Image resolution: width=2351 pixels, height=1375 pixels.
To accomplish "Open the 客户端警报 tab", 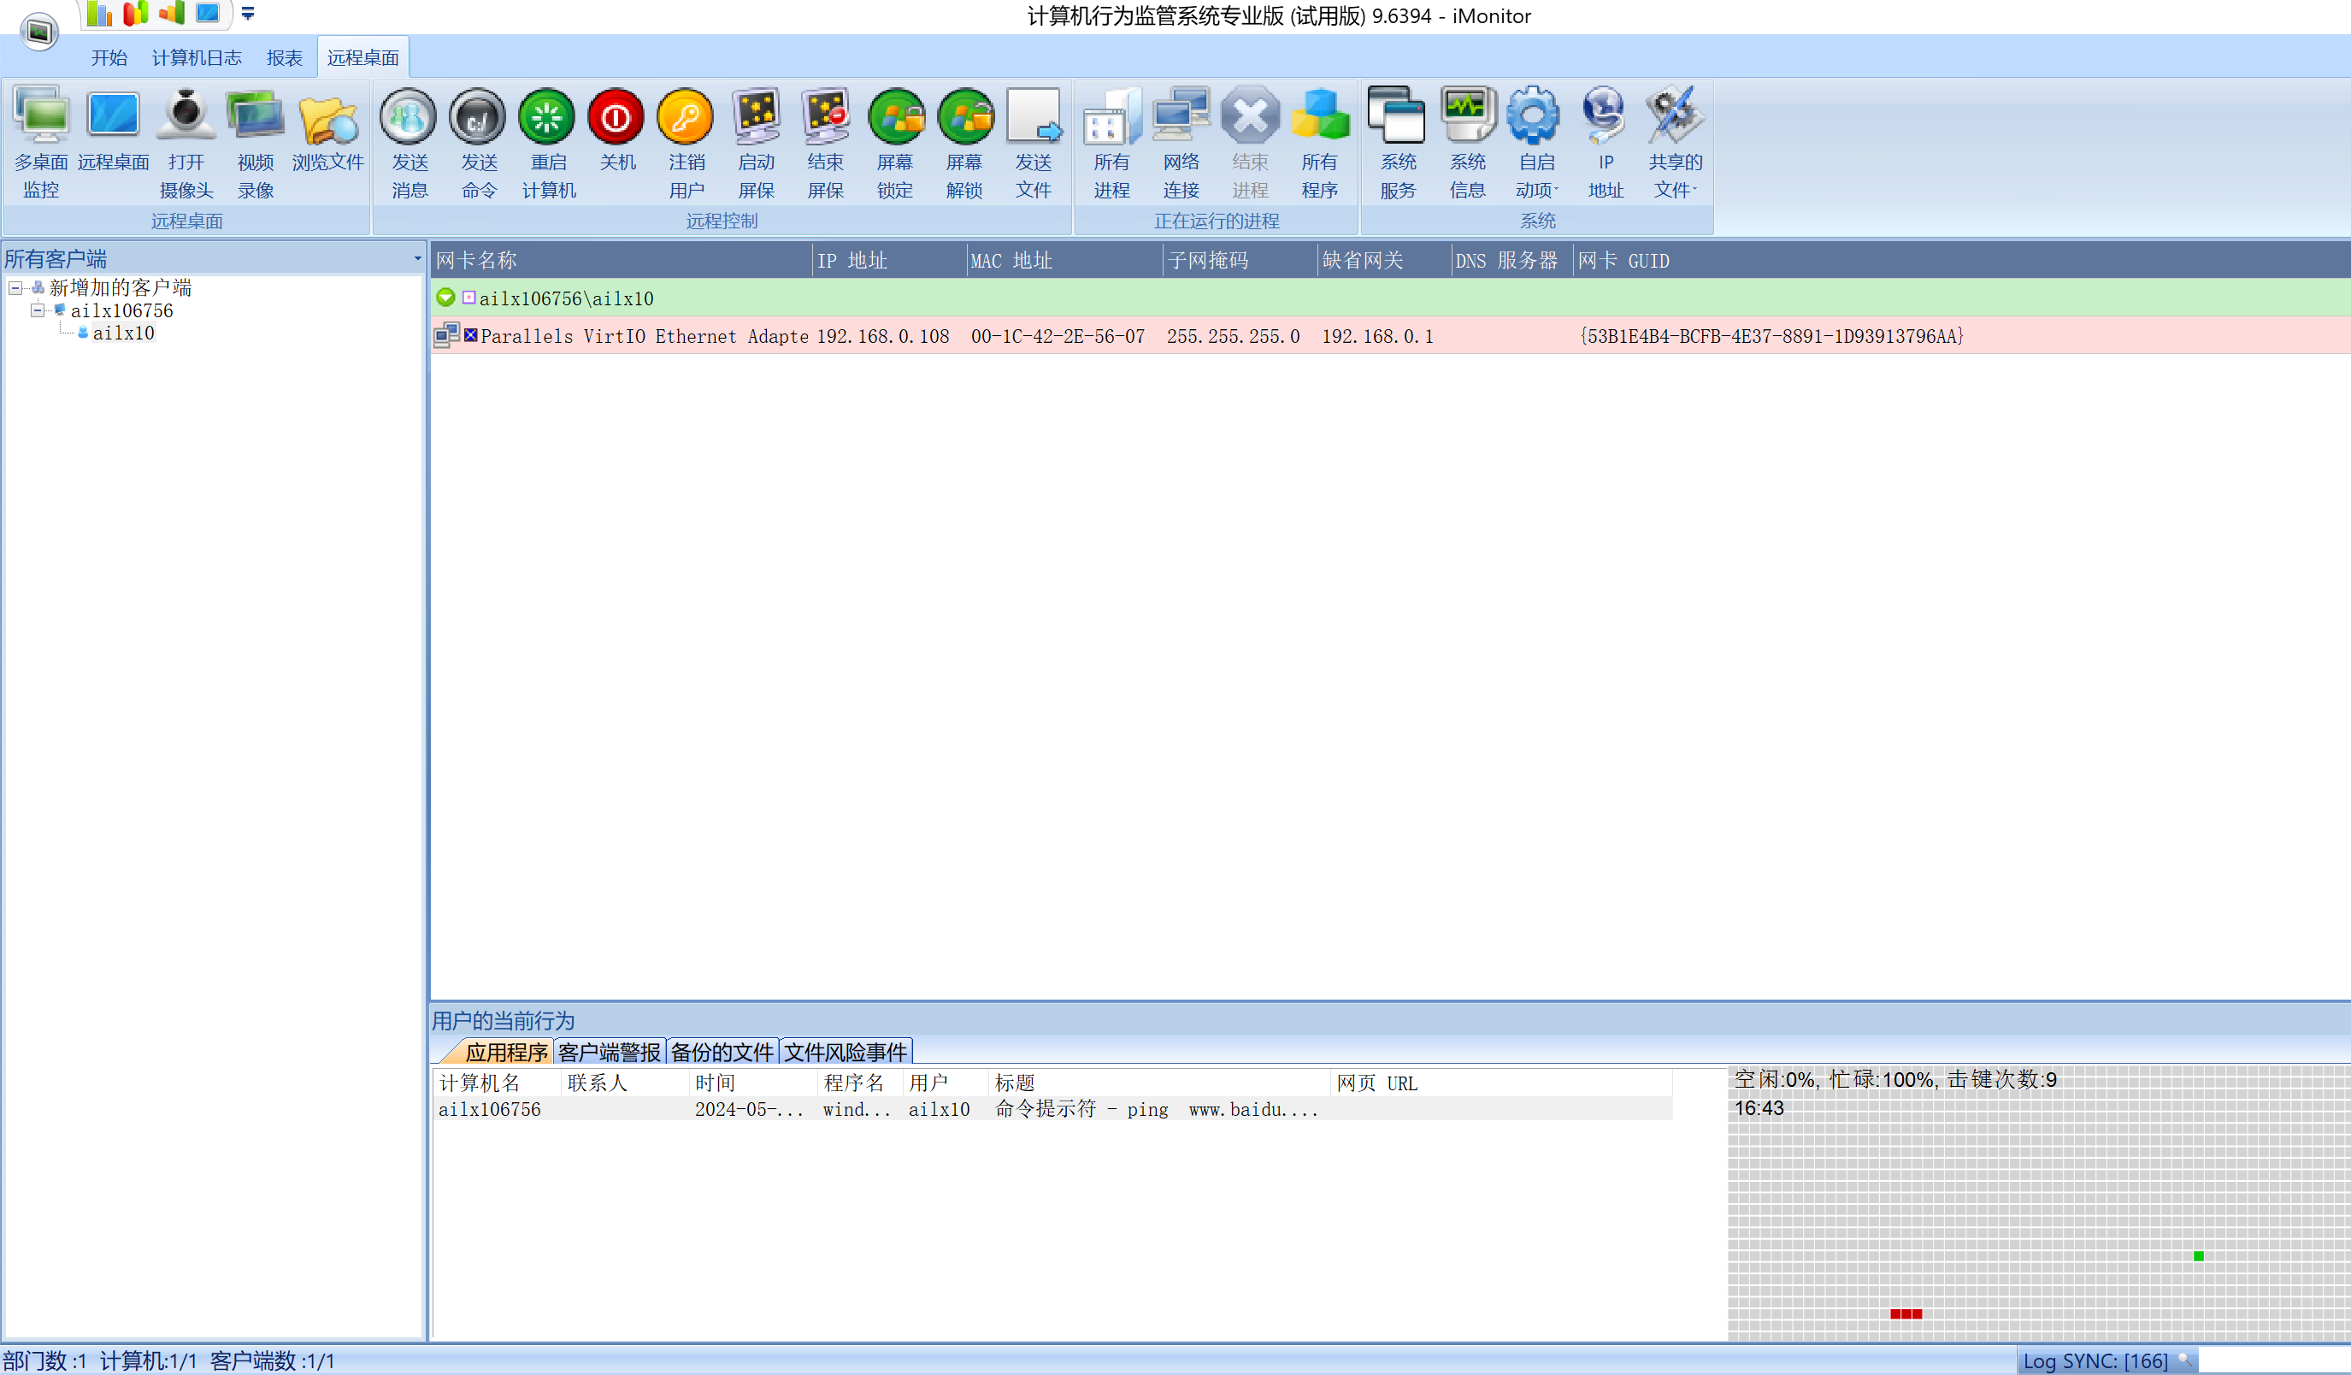I will 610,1051.
